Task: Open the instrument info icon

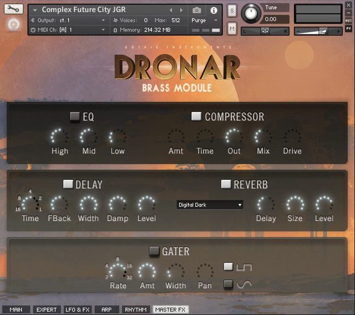Action: coord(214,10)
